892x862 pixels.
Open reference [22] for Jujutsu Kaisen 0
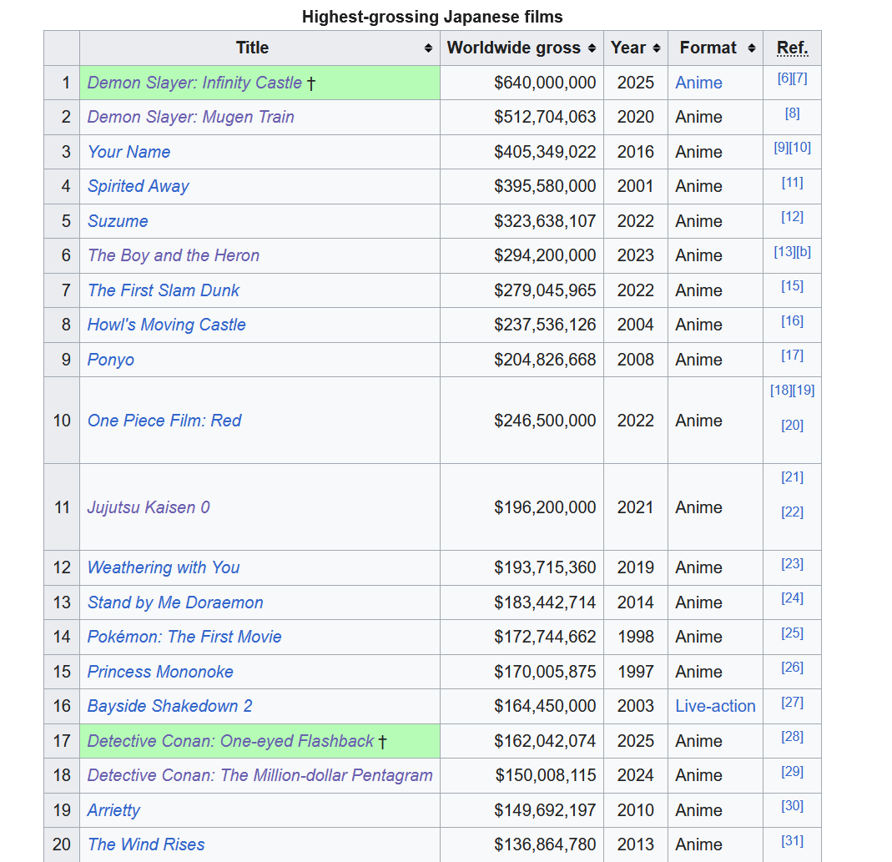793,512
